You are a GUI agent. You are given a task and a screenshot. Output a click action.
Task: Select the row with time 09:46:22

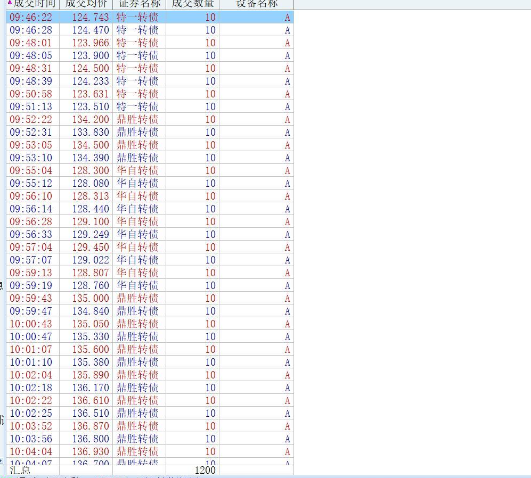[150, 17]
